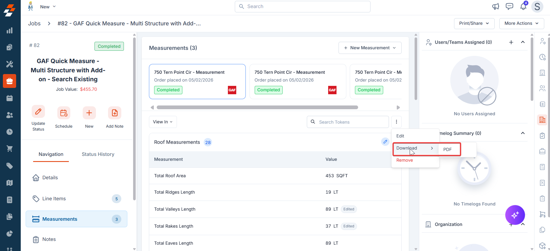Add user or team with plus icon

pyautogui.click(x=511, y=42)
